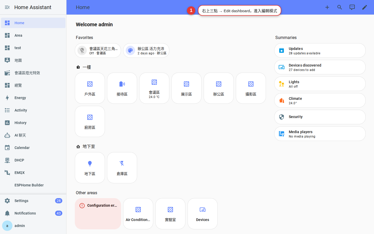
Task: Open search with magnifier icon
Action: point(340,7)
